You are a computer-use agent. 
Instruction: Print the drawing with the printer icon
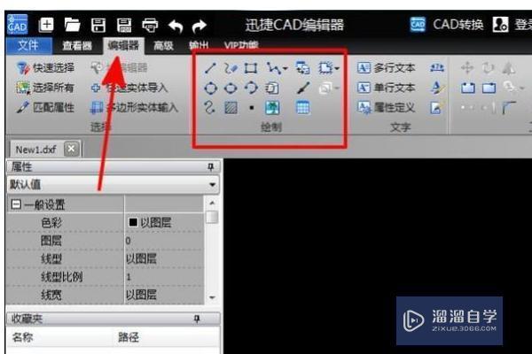[150, 25]
